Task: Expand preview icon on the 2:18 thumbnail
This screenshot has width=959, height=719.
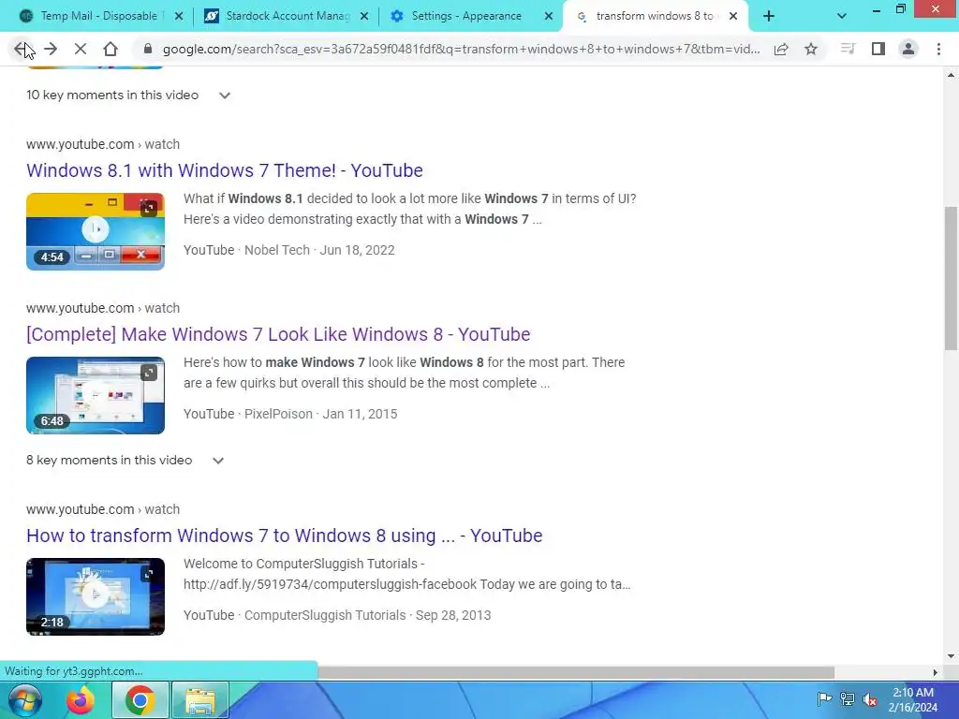Action: 149,574
